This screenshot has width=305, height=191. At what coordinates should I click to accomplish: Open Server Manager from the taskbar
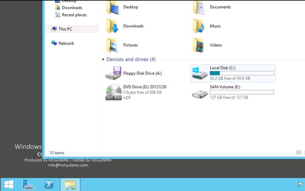28,185
